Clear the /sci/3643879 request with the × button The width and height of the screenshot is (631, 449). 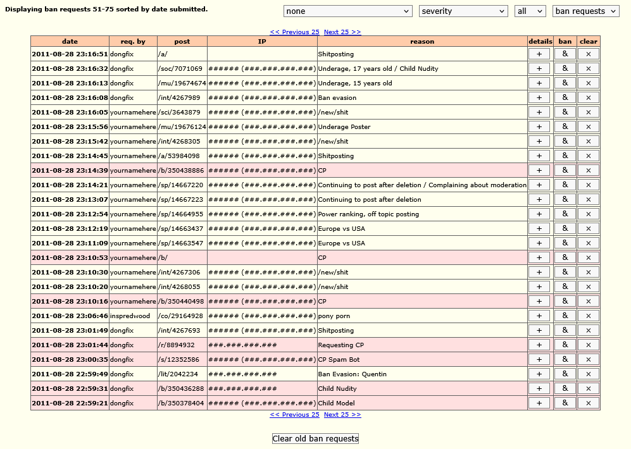588,113
